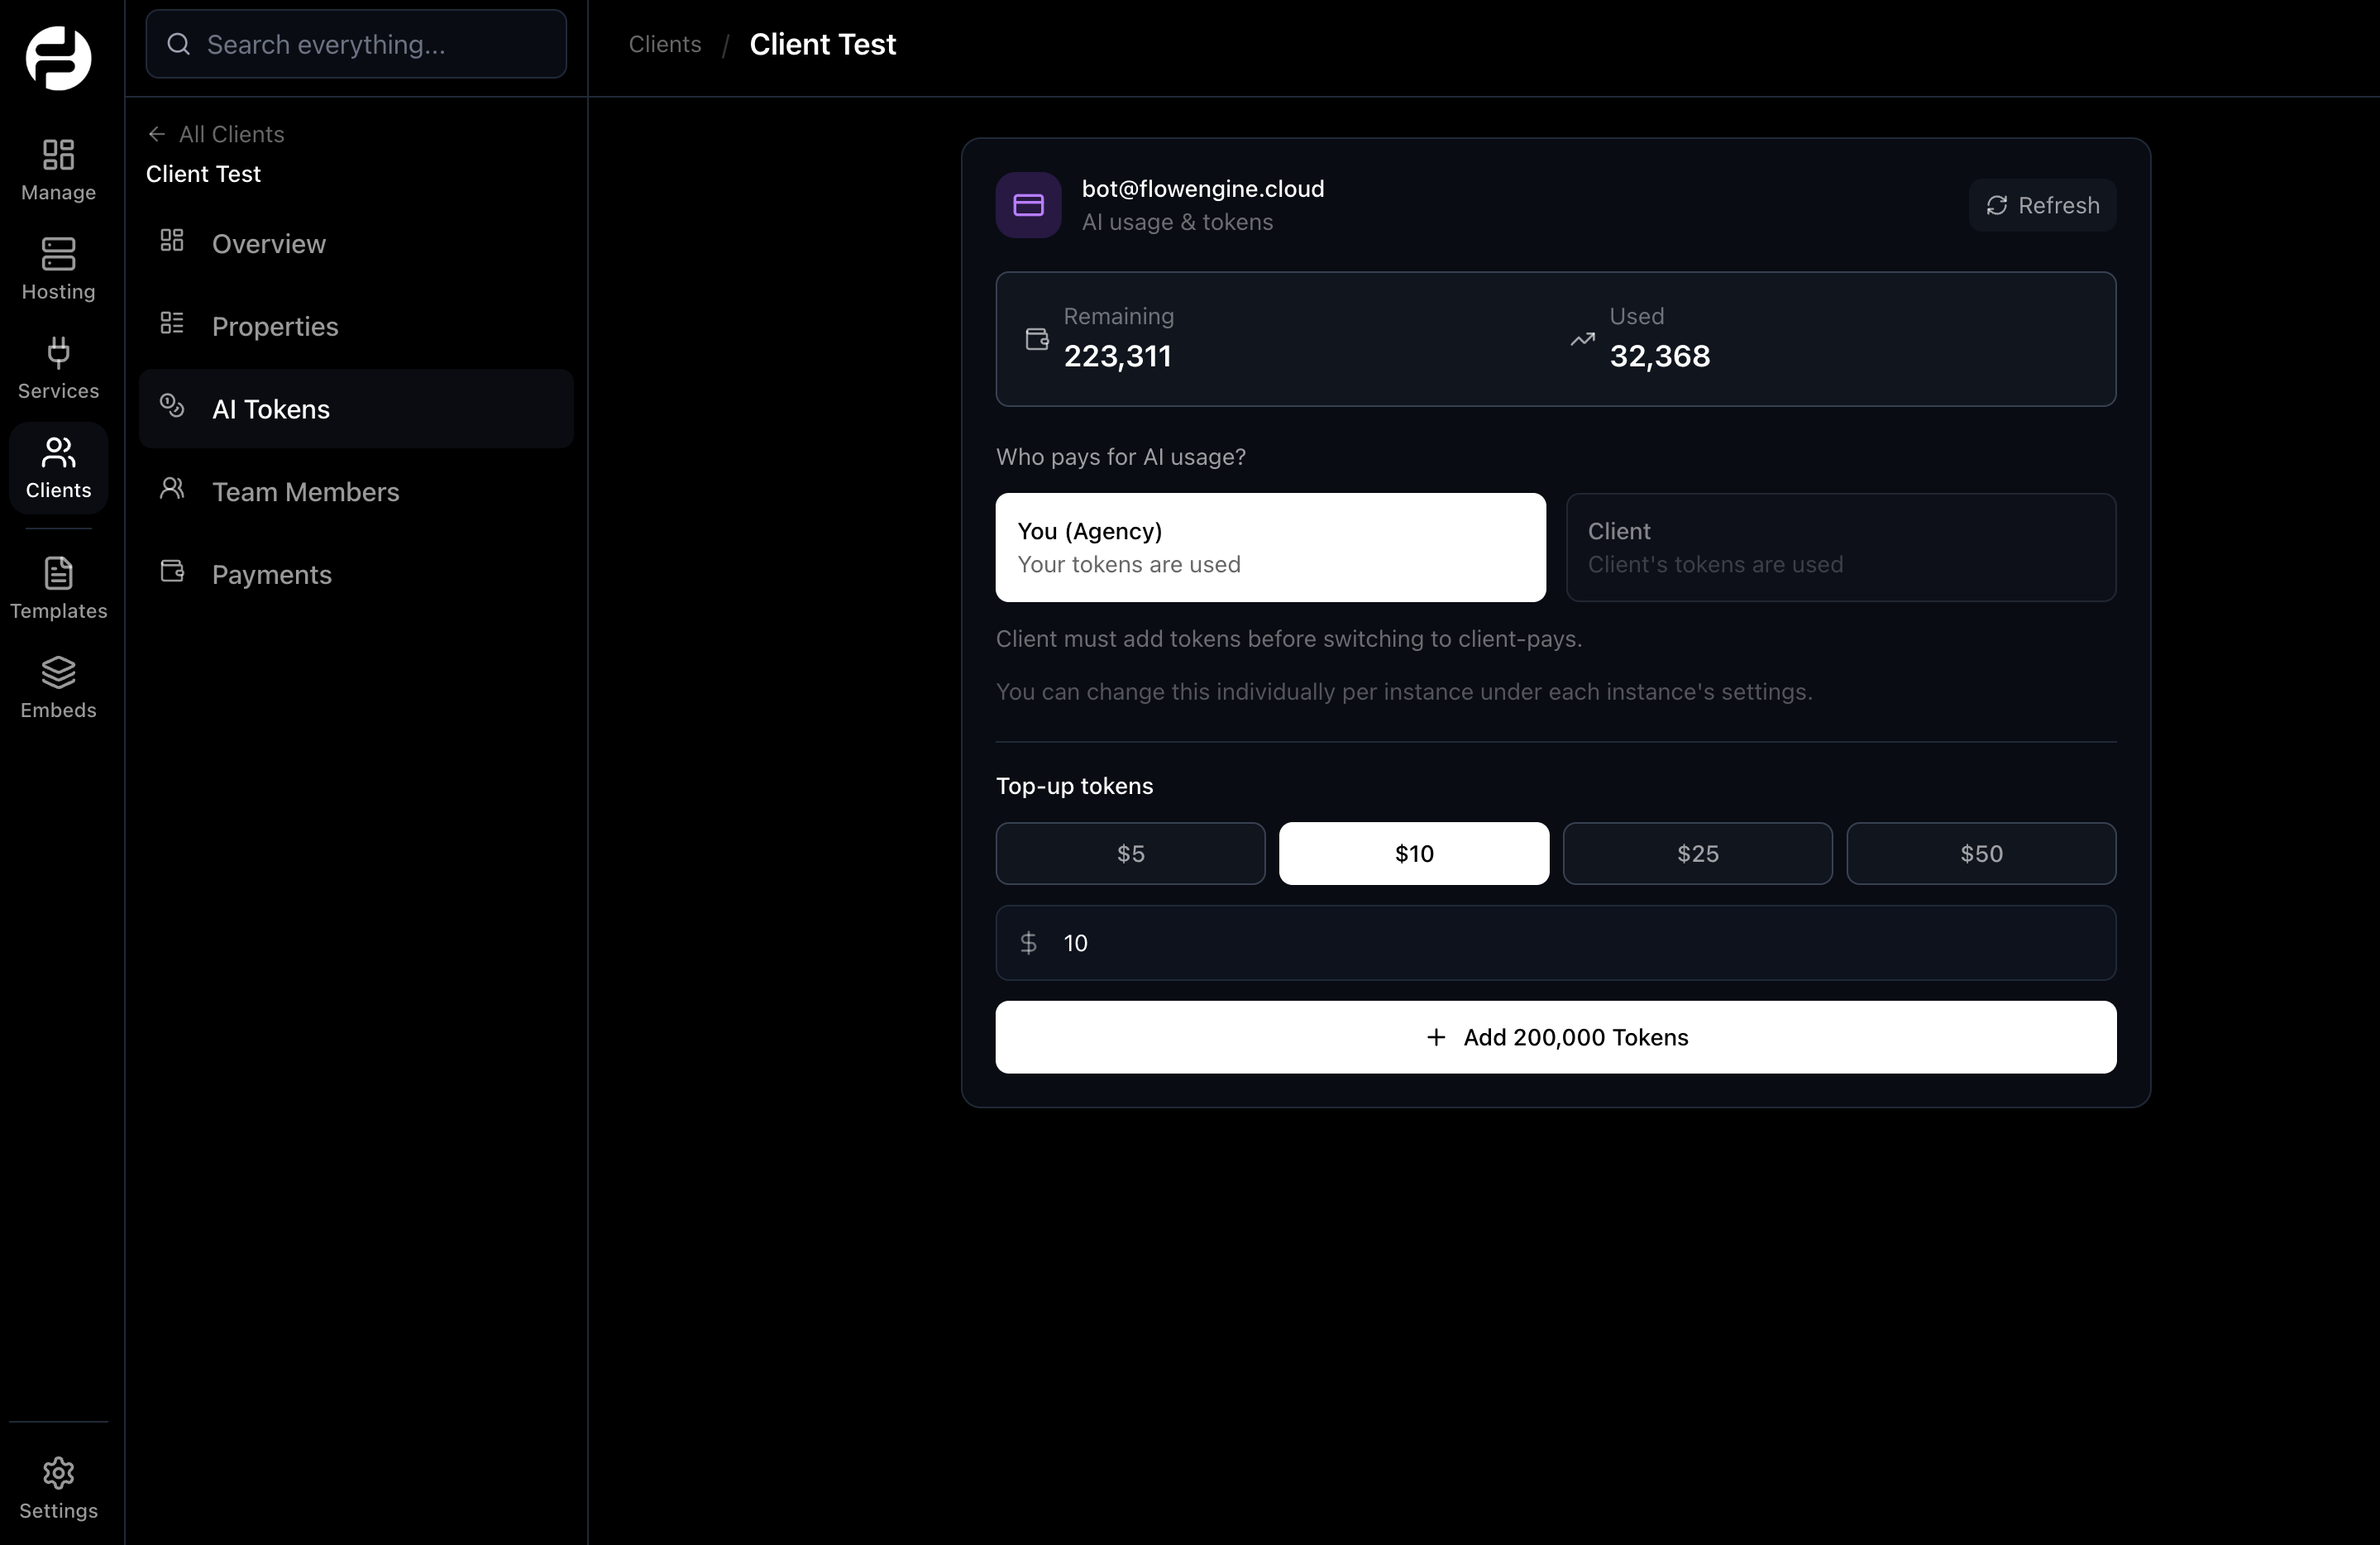Image resolution: width=2380 pixels, height=1545 pixels.
Task: Click the Refresh button
Action: (2042, 205)
